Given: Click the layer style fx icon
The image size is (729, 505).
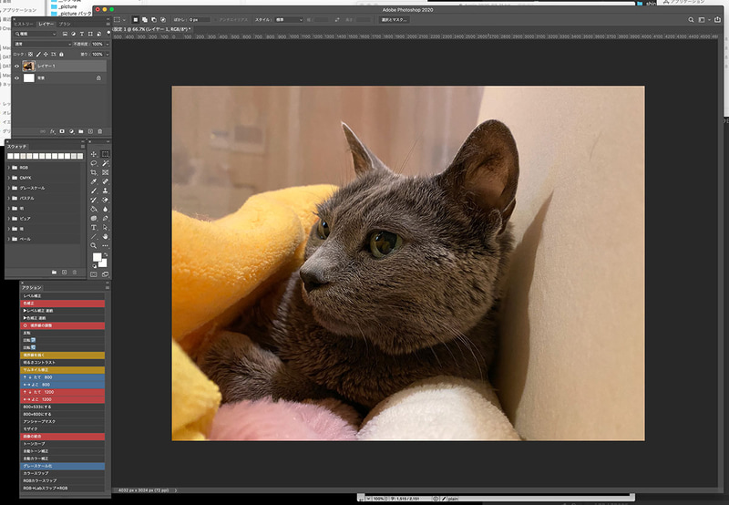Looking at the screenshot, I should pyautogui.click(x=53, y=131).
